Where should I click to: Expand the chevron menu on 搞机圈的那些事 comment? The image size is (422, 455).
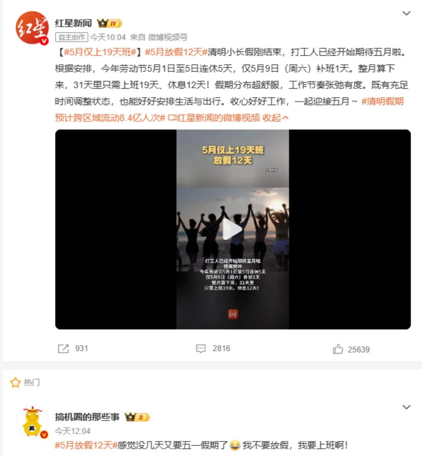[x=406, y=407]
